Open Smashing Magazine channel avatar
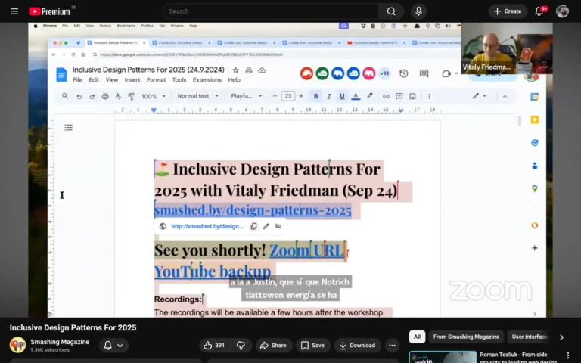The height and width of the screenshot is (363, 581). [x=18, y=345]
